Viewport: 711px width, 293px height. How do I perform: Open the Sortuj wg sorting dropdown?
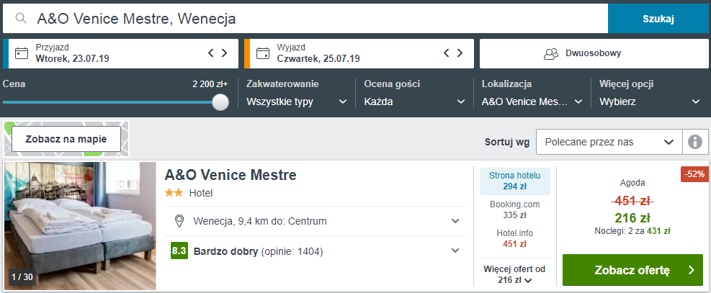(x=609, y=143)
